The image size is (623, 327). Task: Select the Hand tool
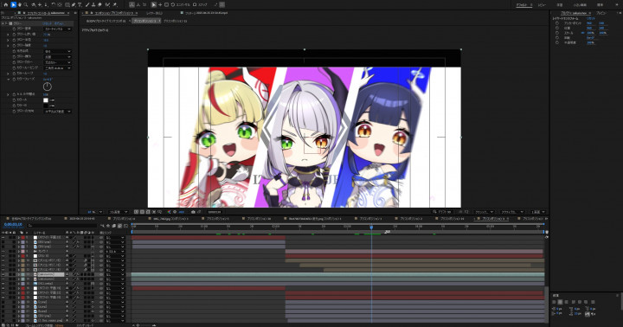(x=19, y=5)
